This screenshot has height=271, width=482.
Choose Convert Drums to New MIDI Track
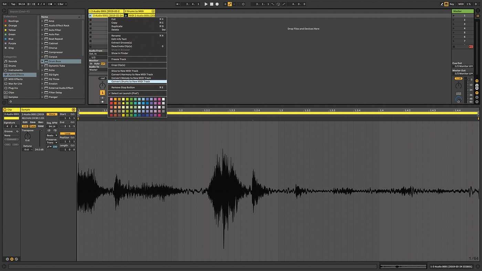tap(130, 82)
